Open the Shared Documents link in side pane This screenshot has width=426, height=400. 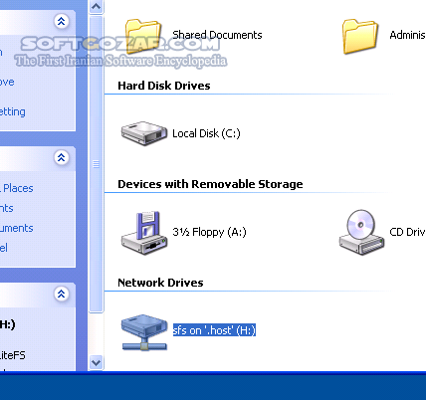[17, 228]
